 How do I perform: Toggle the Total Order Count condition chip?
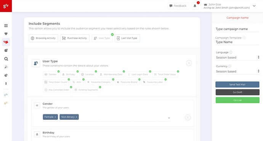pos(56,82)
